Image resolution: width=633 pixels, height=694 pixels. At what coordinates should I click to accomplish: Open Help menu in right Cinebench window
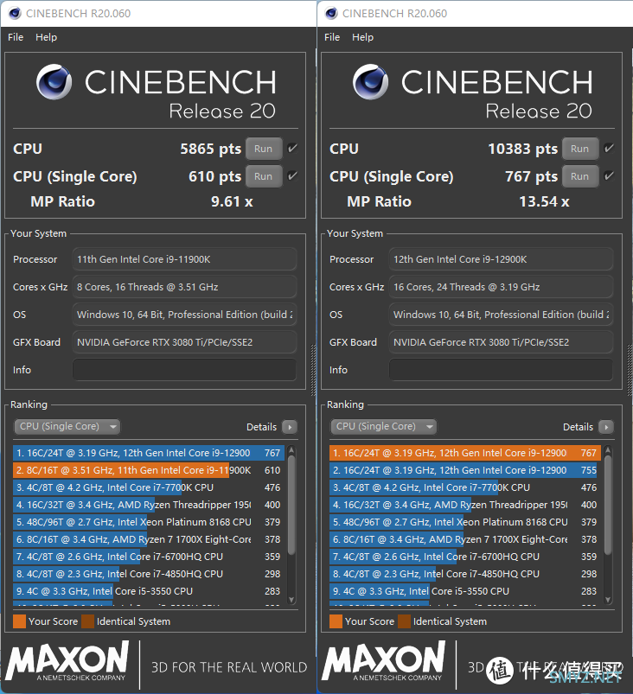click(362, 37)
